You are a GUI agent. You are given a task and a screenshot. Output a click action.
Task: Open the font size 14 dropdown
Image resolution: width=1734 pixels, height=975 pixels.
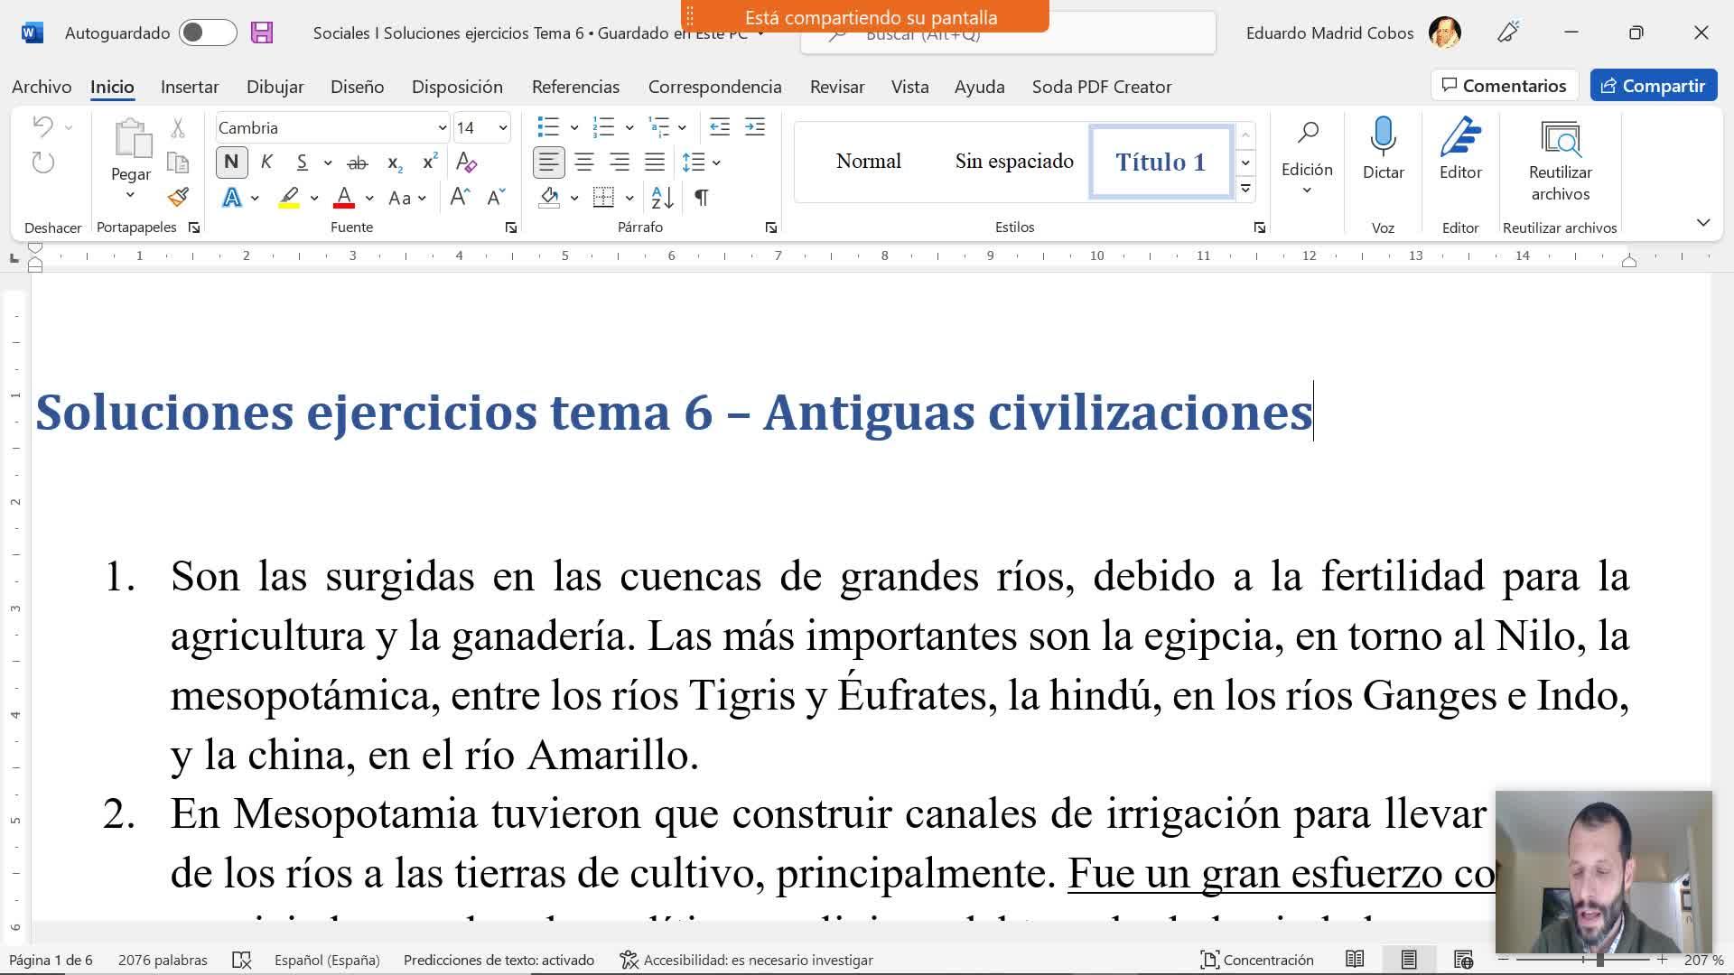(503, 128)
